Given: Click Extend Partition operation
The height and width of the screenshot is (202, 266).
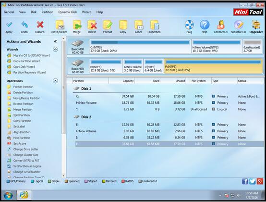Looking at the screenshot, I should pyautogui.click(x=20, y=104).
